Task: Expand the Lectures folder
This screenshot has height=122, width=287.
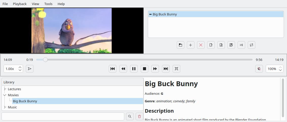Action: [x=5, y=89]
